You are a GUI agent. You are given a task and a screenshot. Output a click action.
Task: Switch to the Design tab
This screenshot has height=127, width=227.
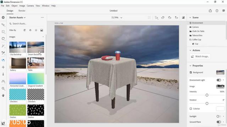coord(10,11)
